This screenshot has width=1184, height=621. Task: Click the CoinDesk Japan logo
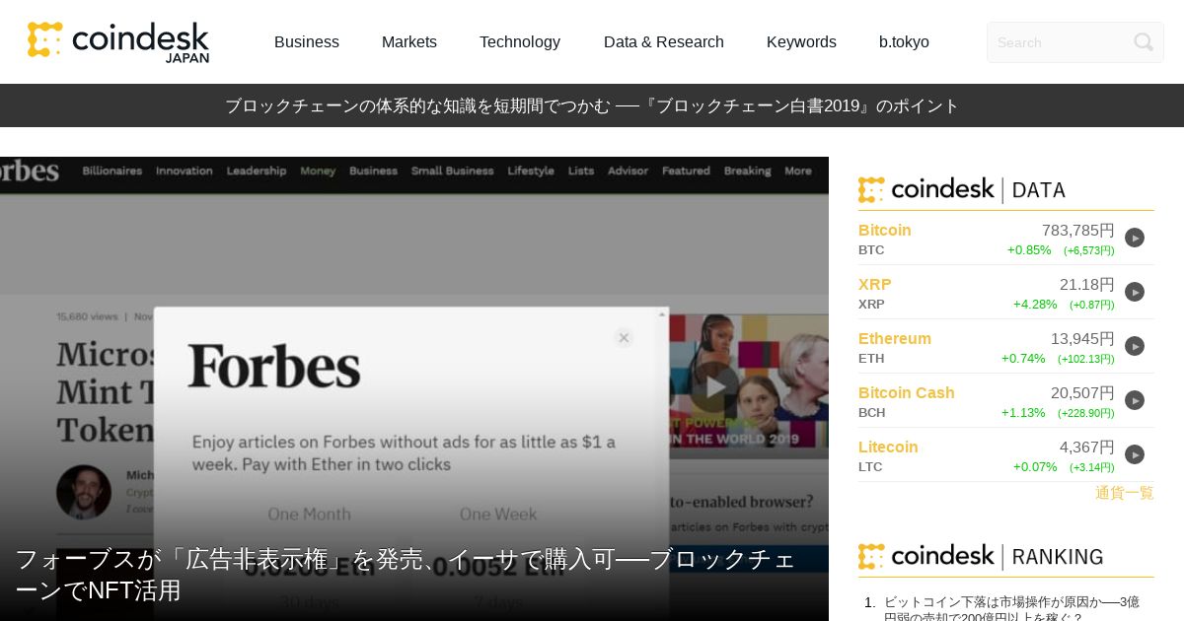(118, 41)
